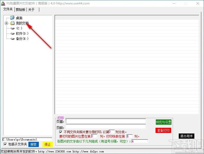Click the C: drive icon

tap(12, 28)
